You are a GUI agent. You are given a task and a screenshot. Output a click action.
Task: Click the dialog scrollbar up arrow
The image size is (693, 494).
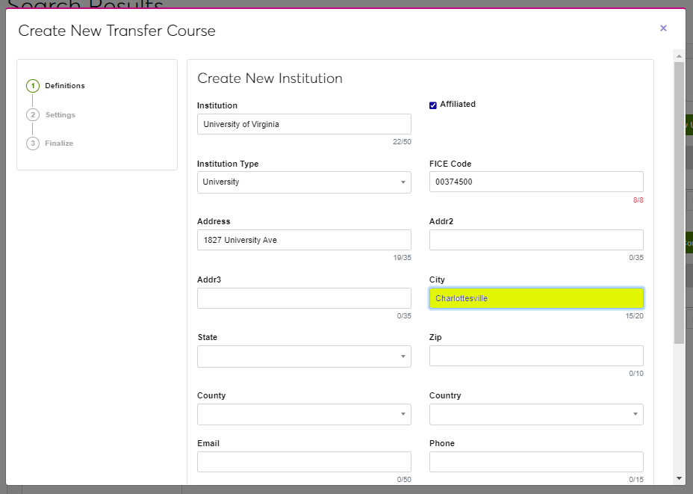[679, 56]
